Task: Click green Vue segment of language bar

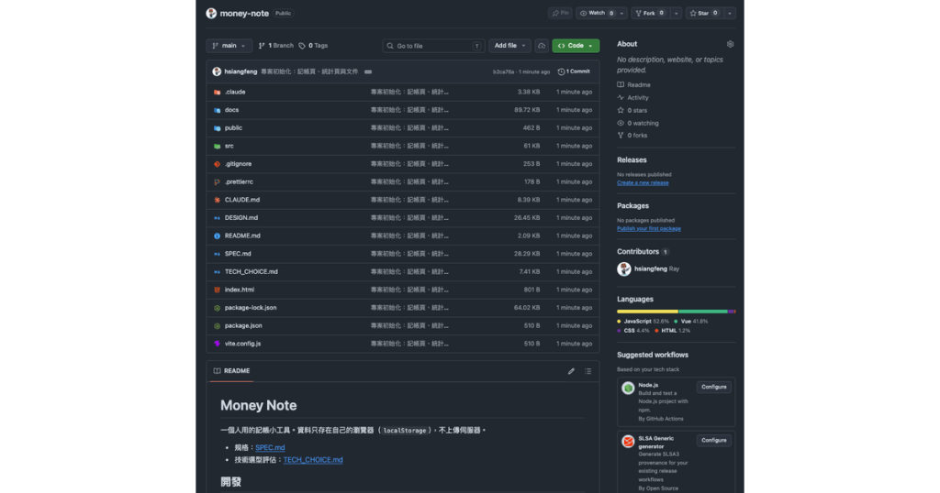Action: [x=703, y=312]
